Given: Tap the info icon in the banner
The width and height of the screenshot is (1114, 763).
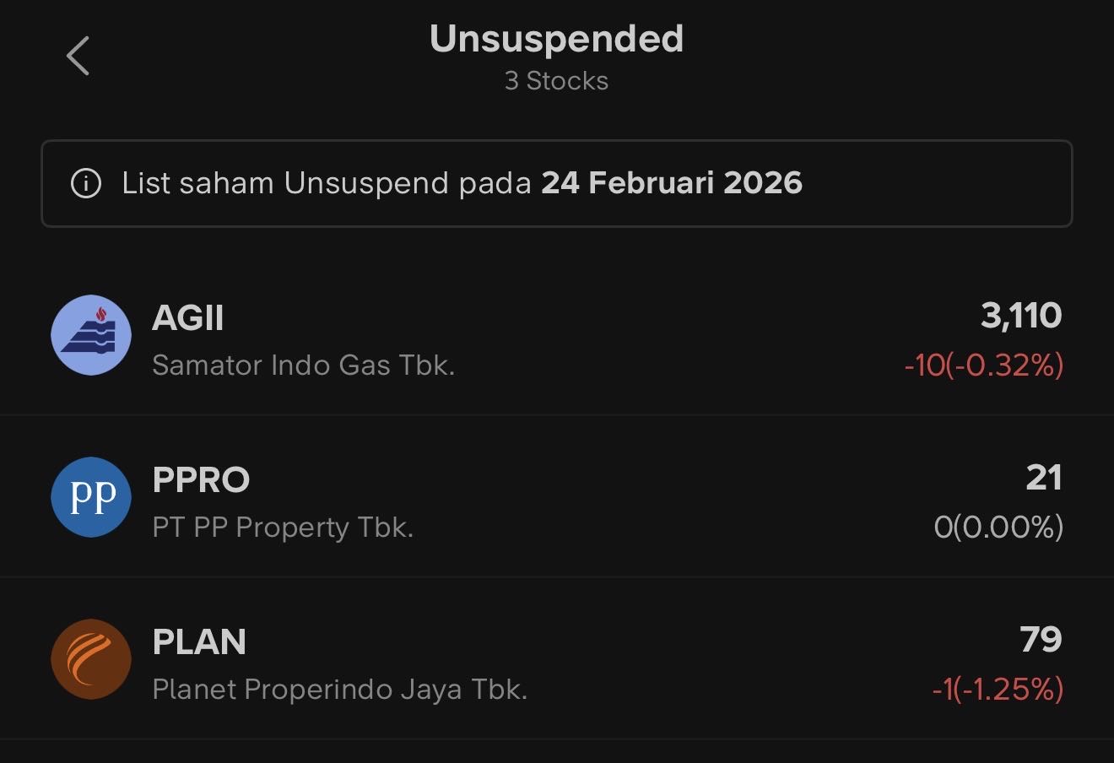Looking at the screenshot, I should [86, 183].
